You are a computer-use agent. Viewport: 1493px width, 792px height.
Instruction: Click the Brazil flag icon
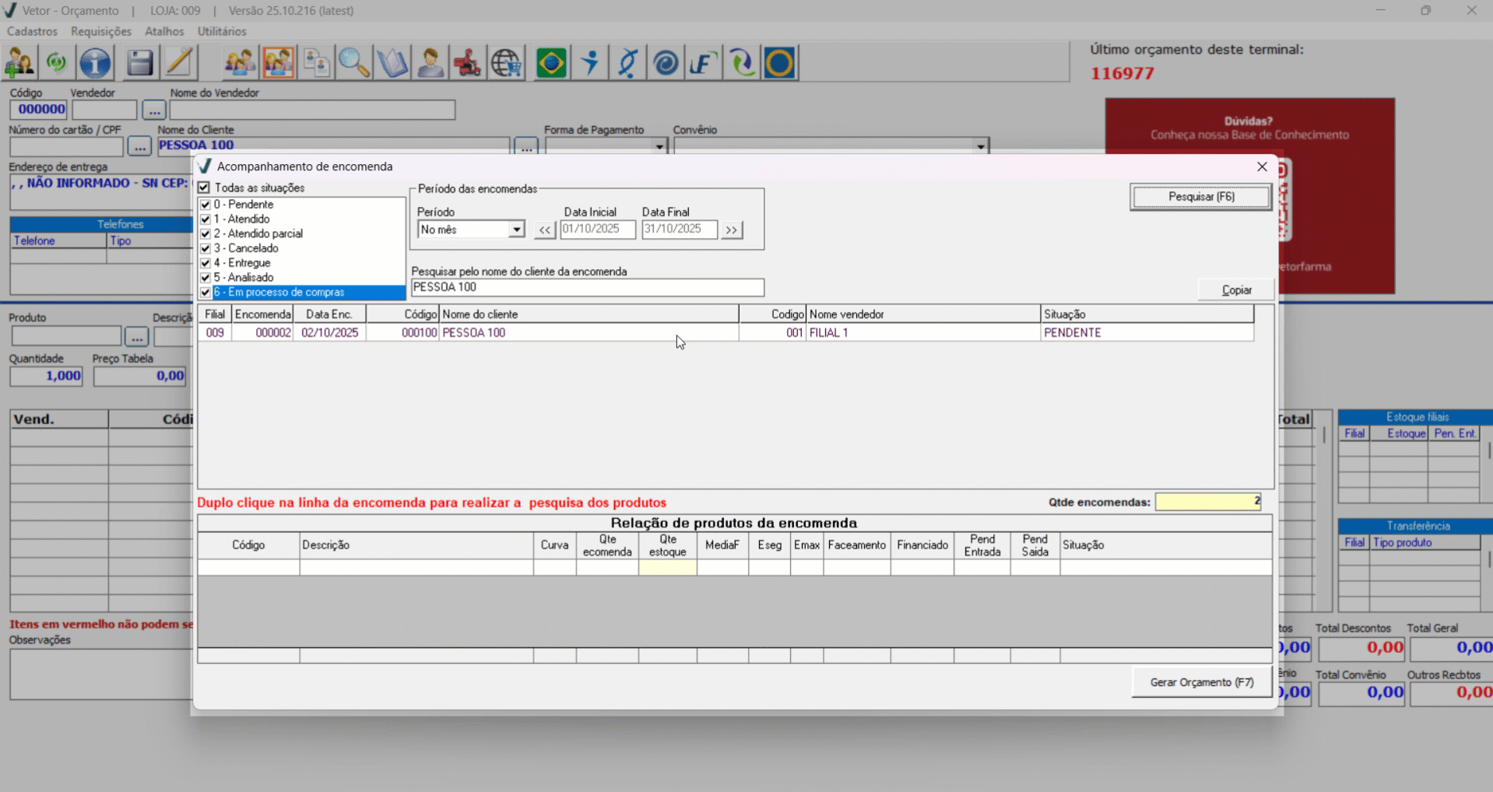[x=551, y=63]
